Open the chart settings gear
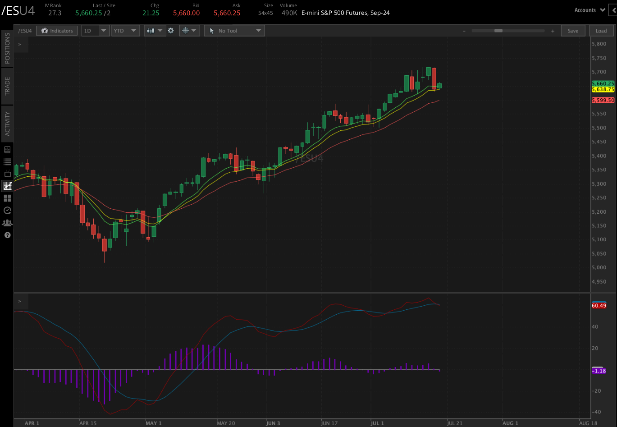 coord(171,30)
